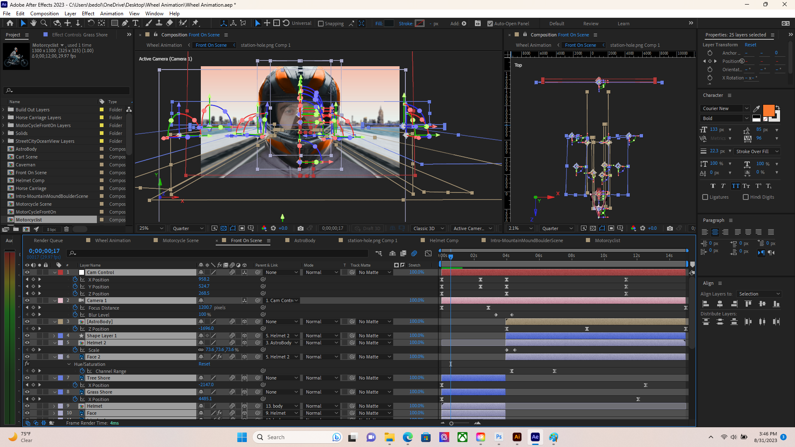
Task: Open the Classic 3D renderer dropdown
Action: pyautogui.click(x=428, y=228)
